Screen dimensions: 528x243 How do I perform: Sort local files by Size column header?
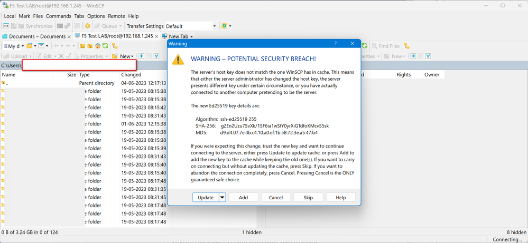pyautogui.click(x=66, y=74)
